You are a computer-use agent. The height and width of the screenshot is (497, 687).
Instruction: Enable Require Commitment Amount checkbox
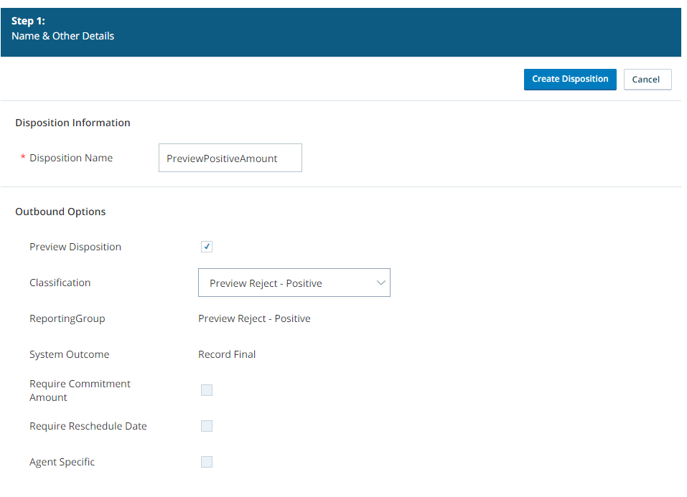point(206,390)
